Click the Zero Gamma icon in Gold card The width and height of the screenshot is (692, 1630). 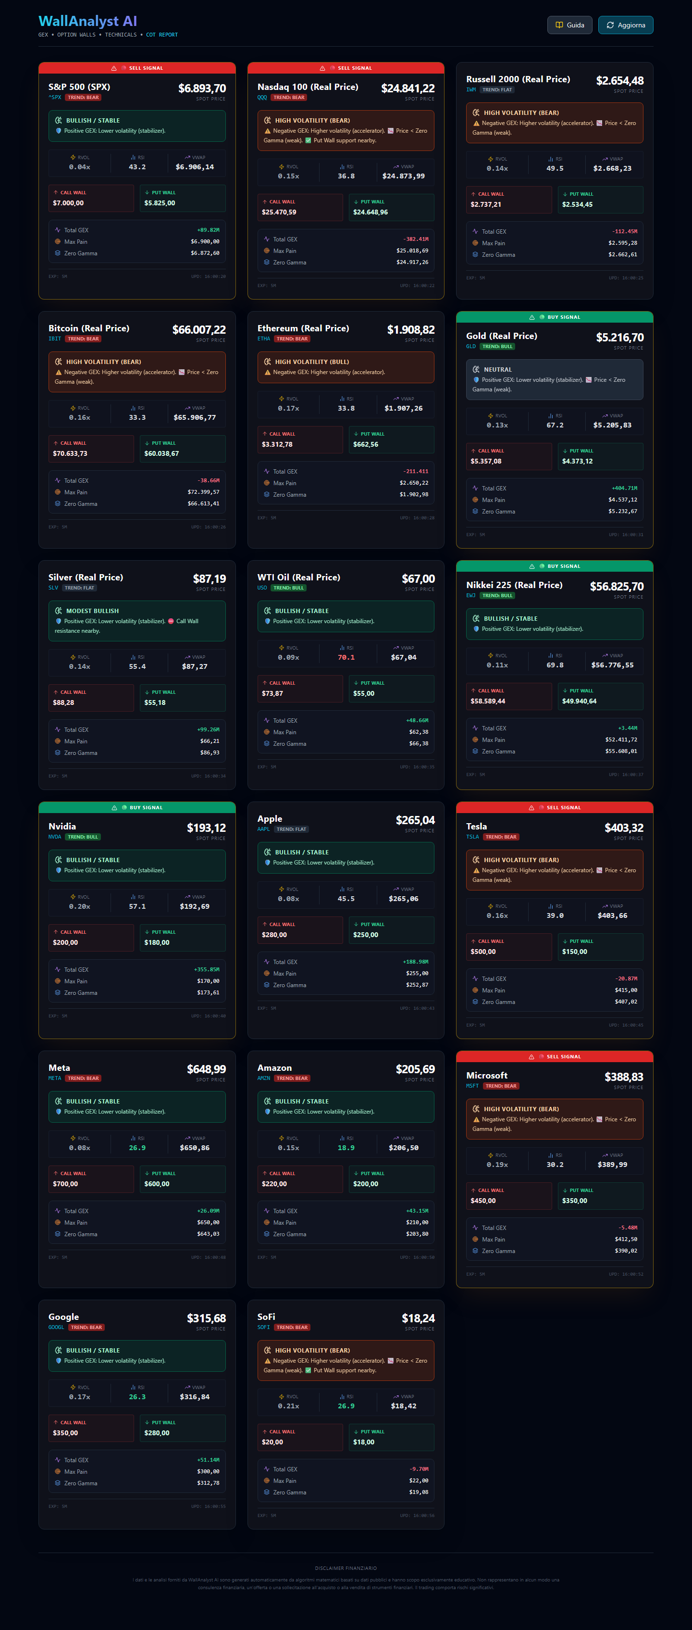(475, 511)
